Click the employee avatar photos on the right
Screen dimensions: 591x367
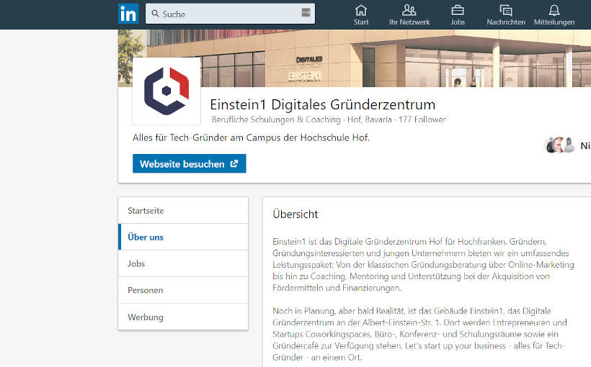click(x=560, y=145)
